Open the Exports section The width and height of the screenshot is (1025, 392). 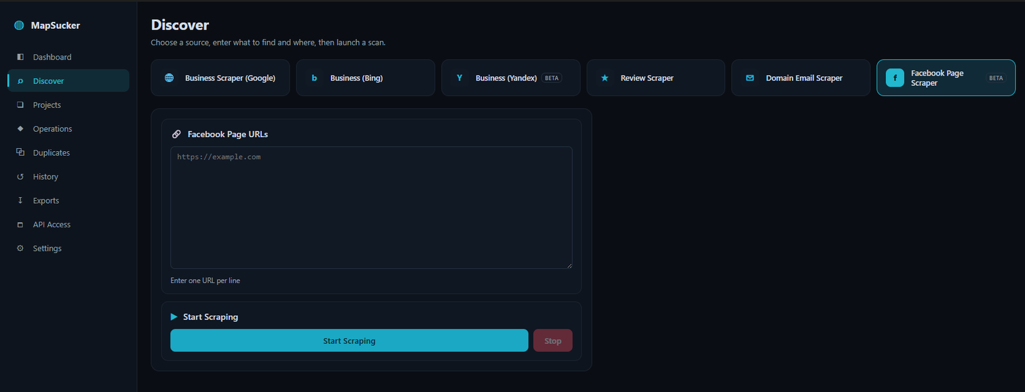[x=69, y=200]
